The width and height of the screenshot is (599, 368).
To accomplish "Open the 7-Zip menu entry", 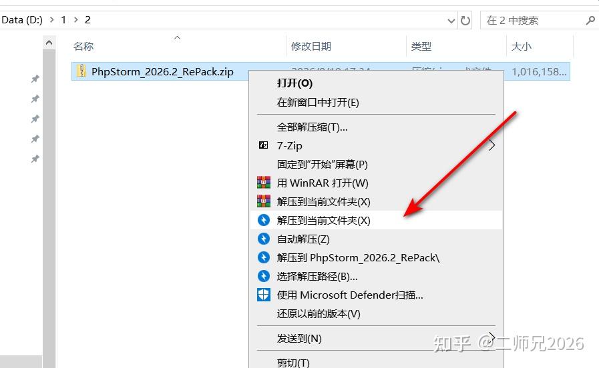I will pyautogui.click(x=376, y=145).
